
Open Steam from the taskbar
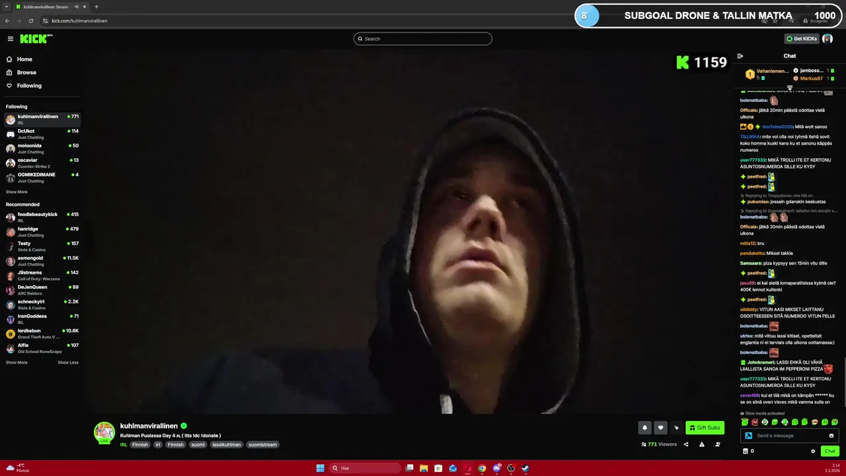coord(525,468)
